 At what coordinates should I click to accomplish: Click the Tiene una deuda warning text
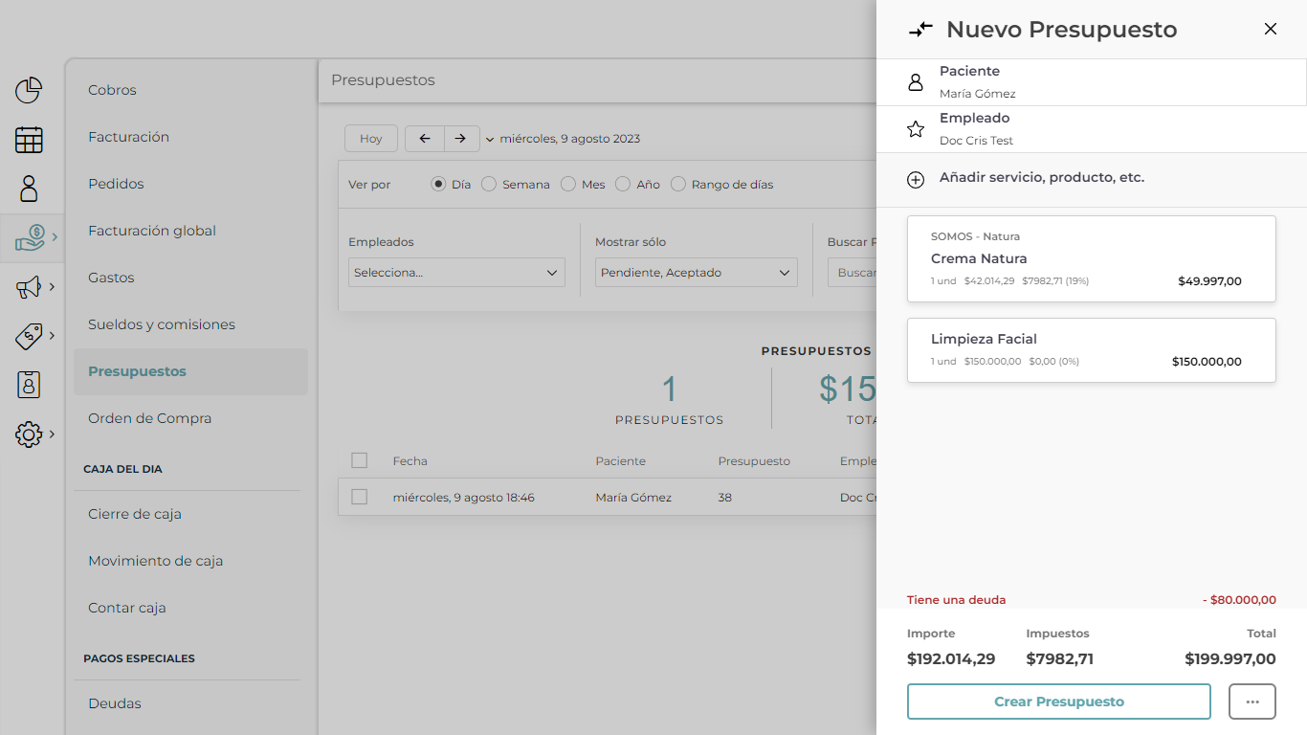[x=956, y=600]
